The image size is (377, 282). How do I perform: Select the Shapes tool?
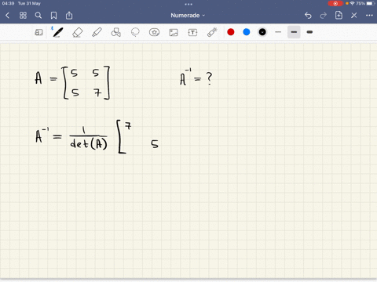(x=116, y=32)
